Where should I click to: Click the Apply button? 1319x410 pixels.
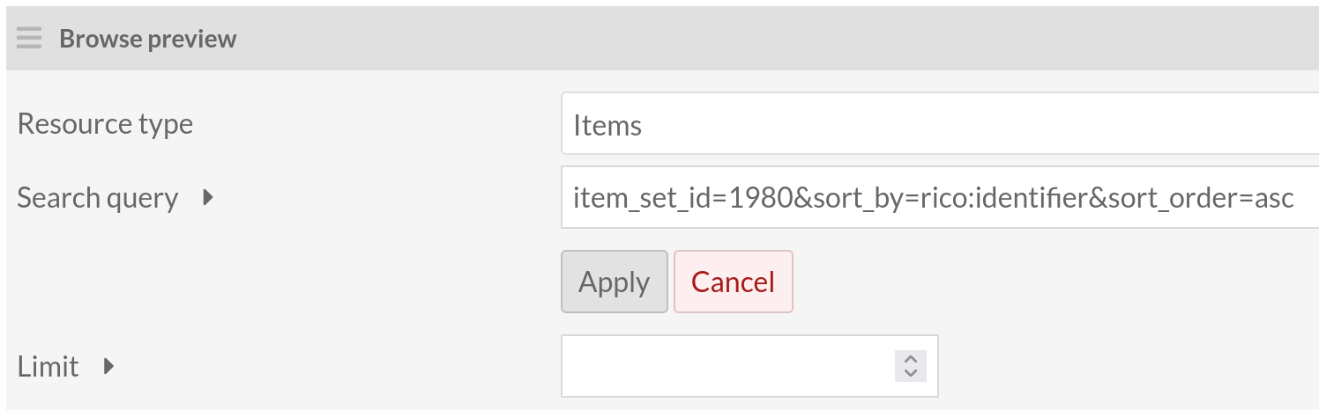coord(614,282)
